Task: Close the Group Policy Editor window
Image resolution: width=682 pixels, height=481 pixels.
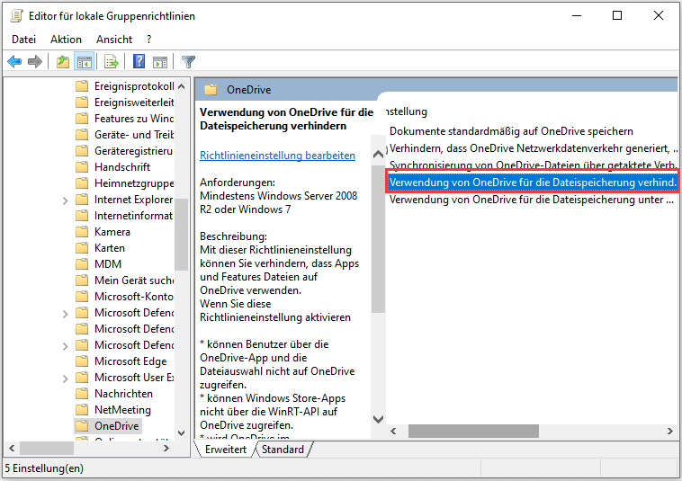Action: coord(658,15)
